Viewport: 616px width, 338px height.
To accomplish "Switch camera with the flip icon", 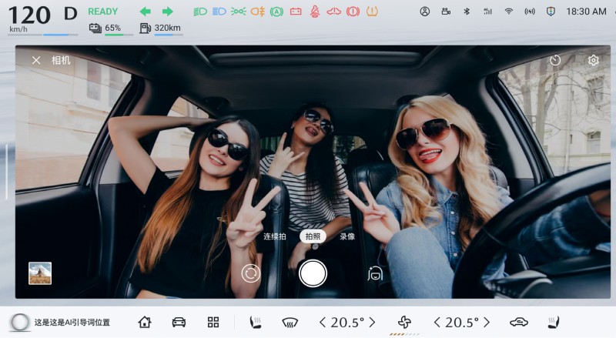I will pos(251,273).
